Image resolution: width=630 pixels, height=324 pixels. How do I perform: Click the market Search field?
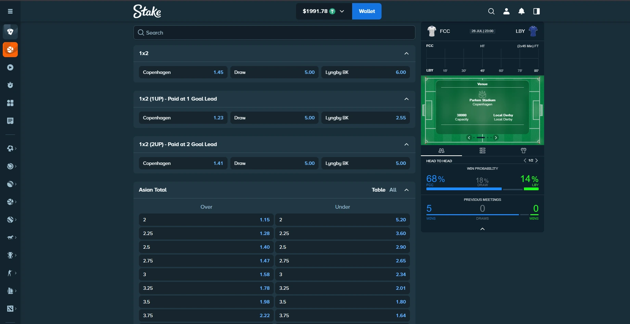[x=274, y=33]
